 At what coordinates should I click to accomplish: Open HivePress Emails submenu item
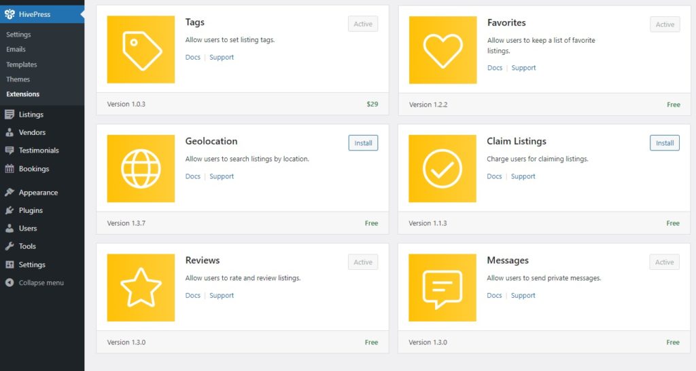(x=16, y=50)
